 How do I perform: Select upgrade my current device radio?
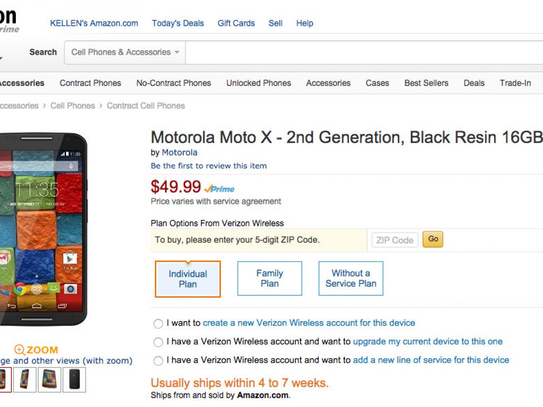click(x=158, y=342)
